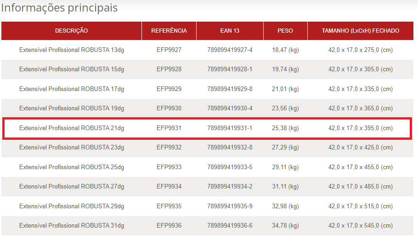Click the weight 32,98 (kg)
Viewport: 418px width, 240px height.
click(x=285, y=206)
